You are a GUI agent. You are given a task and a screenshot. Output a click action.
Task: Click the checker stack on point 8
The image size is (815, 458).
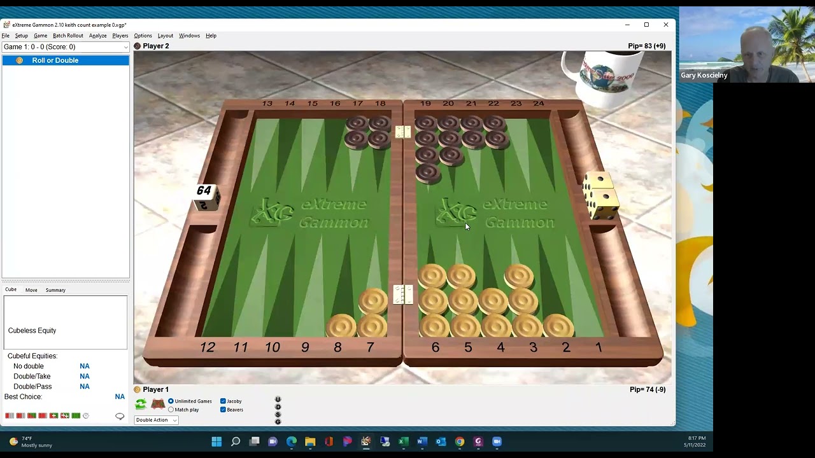tap(341, 326)
